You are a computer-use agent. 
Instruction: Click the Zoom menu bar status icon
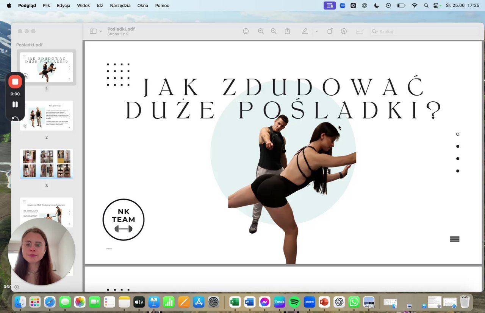pos(343,6)
